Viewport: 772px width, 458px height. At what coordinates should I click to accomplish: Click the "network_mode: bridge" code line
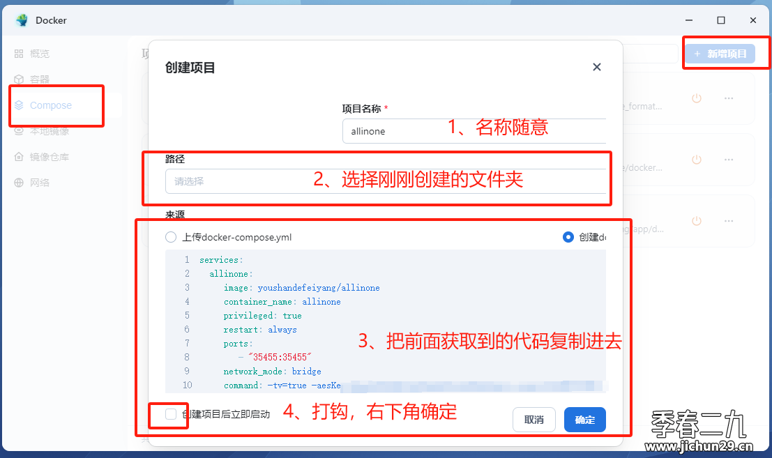pos(272,372)
